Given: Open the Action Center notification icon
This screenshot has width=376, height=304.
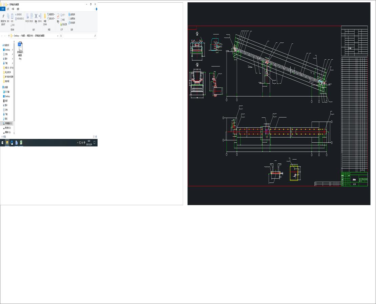Looking at the screenshot, I should click(x=95, y=143).
